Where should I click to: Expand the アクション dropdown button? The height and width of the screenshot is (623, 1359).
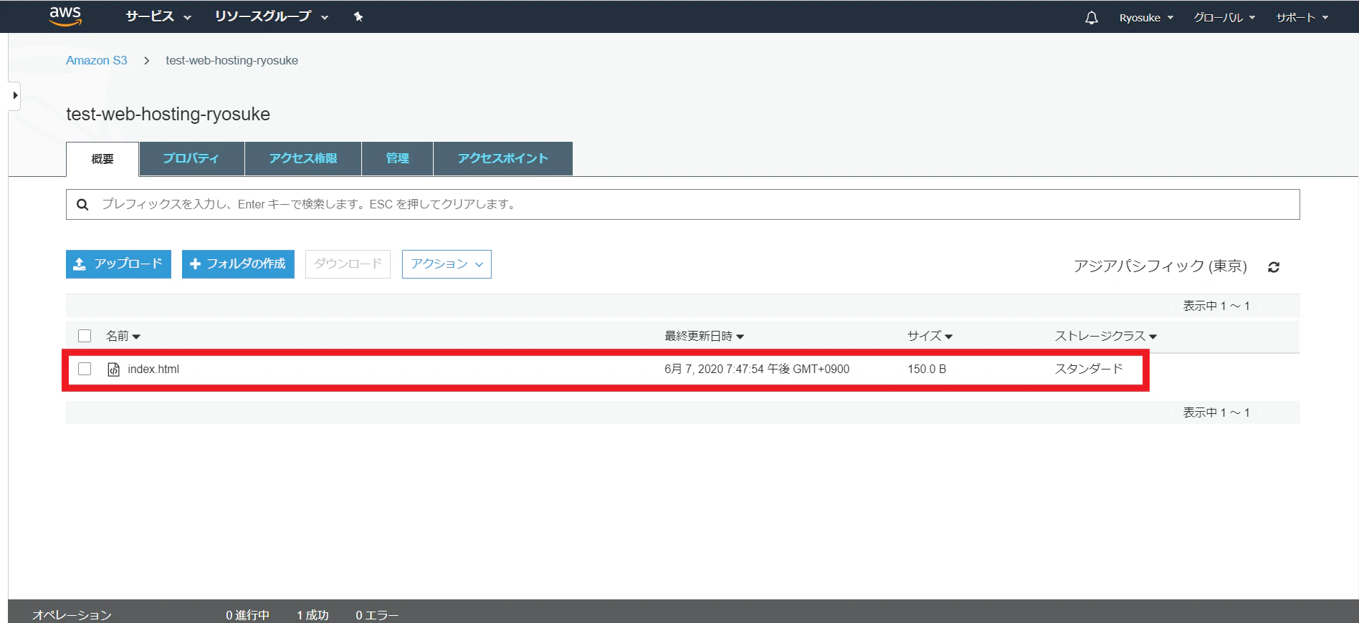[x=447, y=264]
